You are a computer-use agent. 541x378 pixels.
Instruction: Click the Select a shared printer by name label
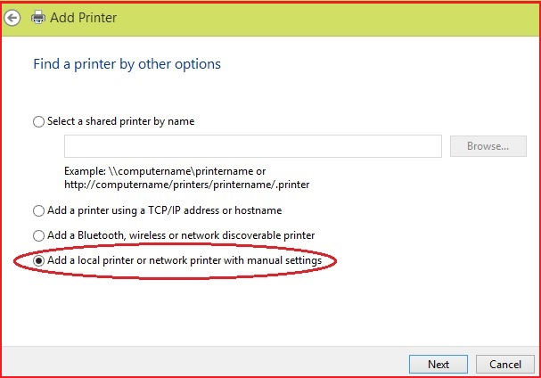click(120, 121)
